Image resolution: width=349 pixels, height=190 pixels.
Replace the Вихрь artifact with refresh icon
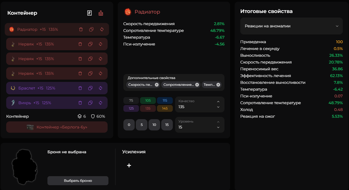point(101,103)
